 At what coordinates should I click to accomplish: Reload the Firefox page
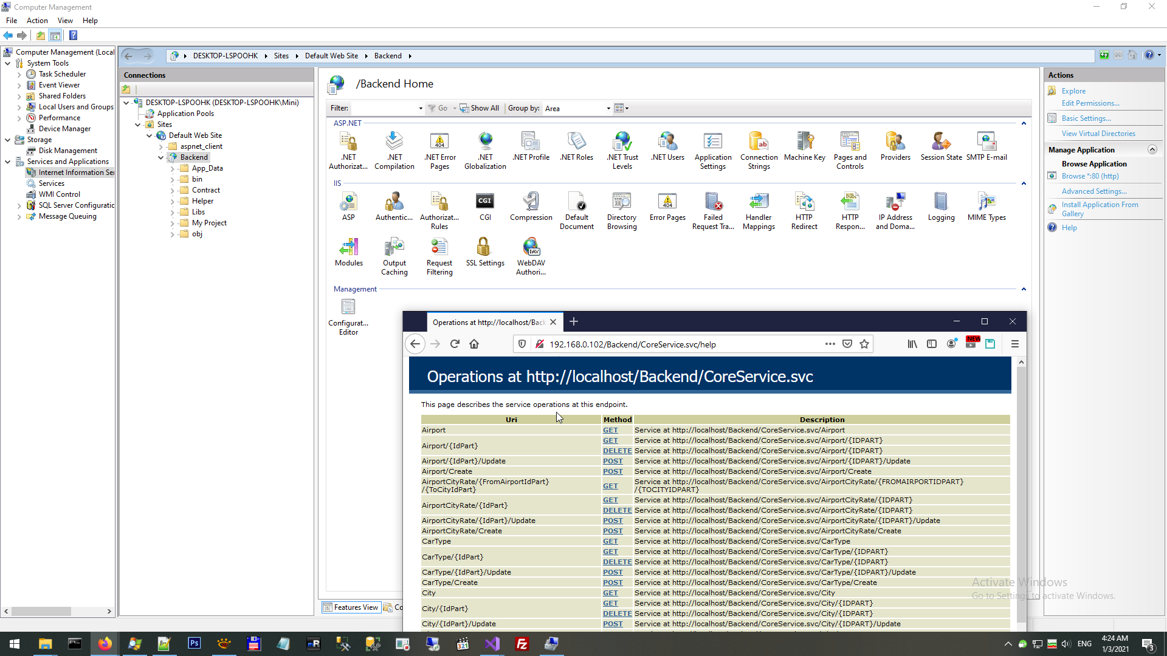coord(455,344)
